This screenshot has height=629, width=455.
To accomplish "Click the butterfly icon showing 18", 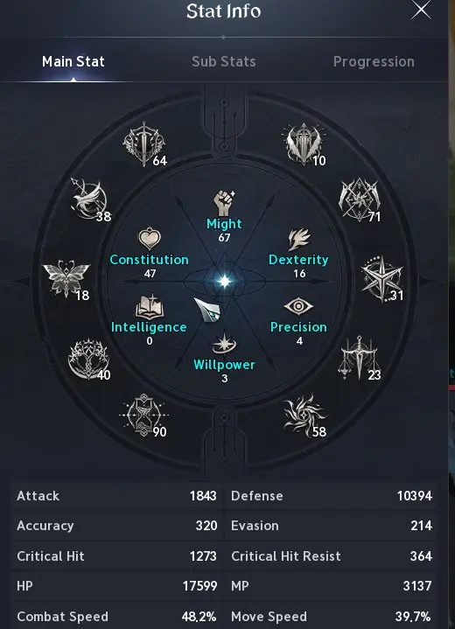I will [66, 279].
